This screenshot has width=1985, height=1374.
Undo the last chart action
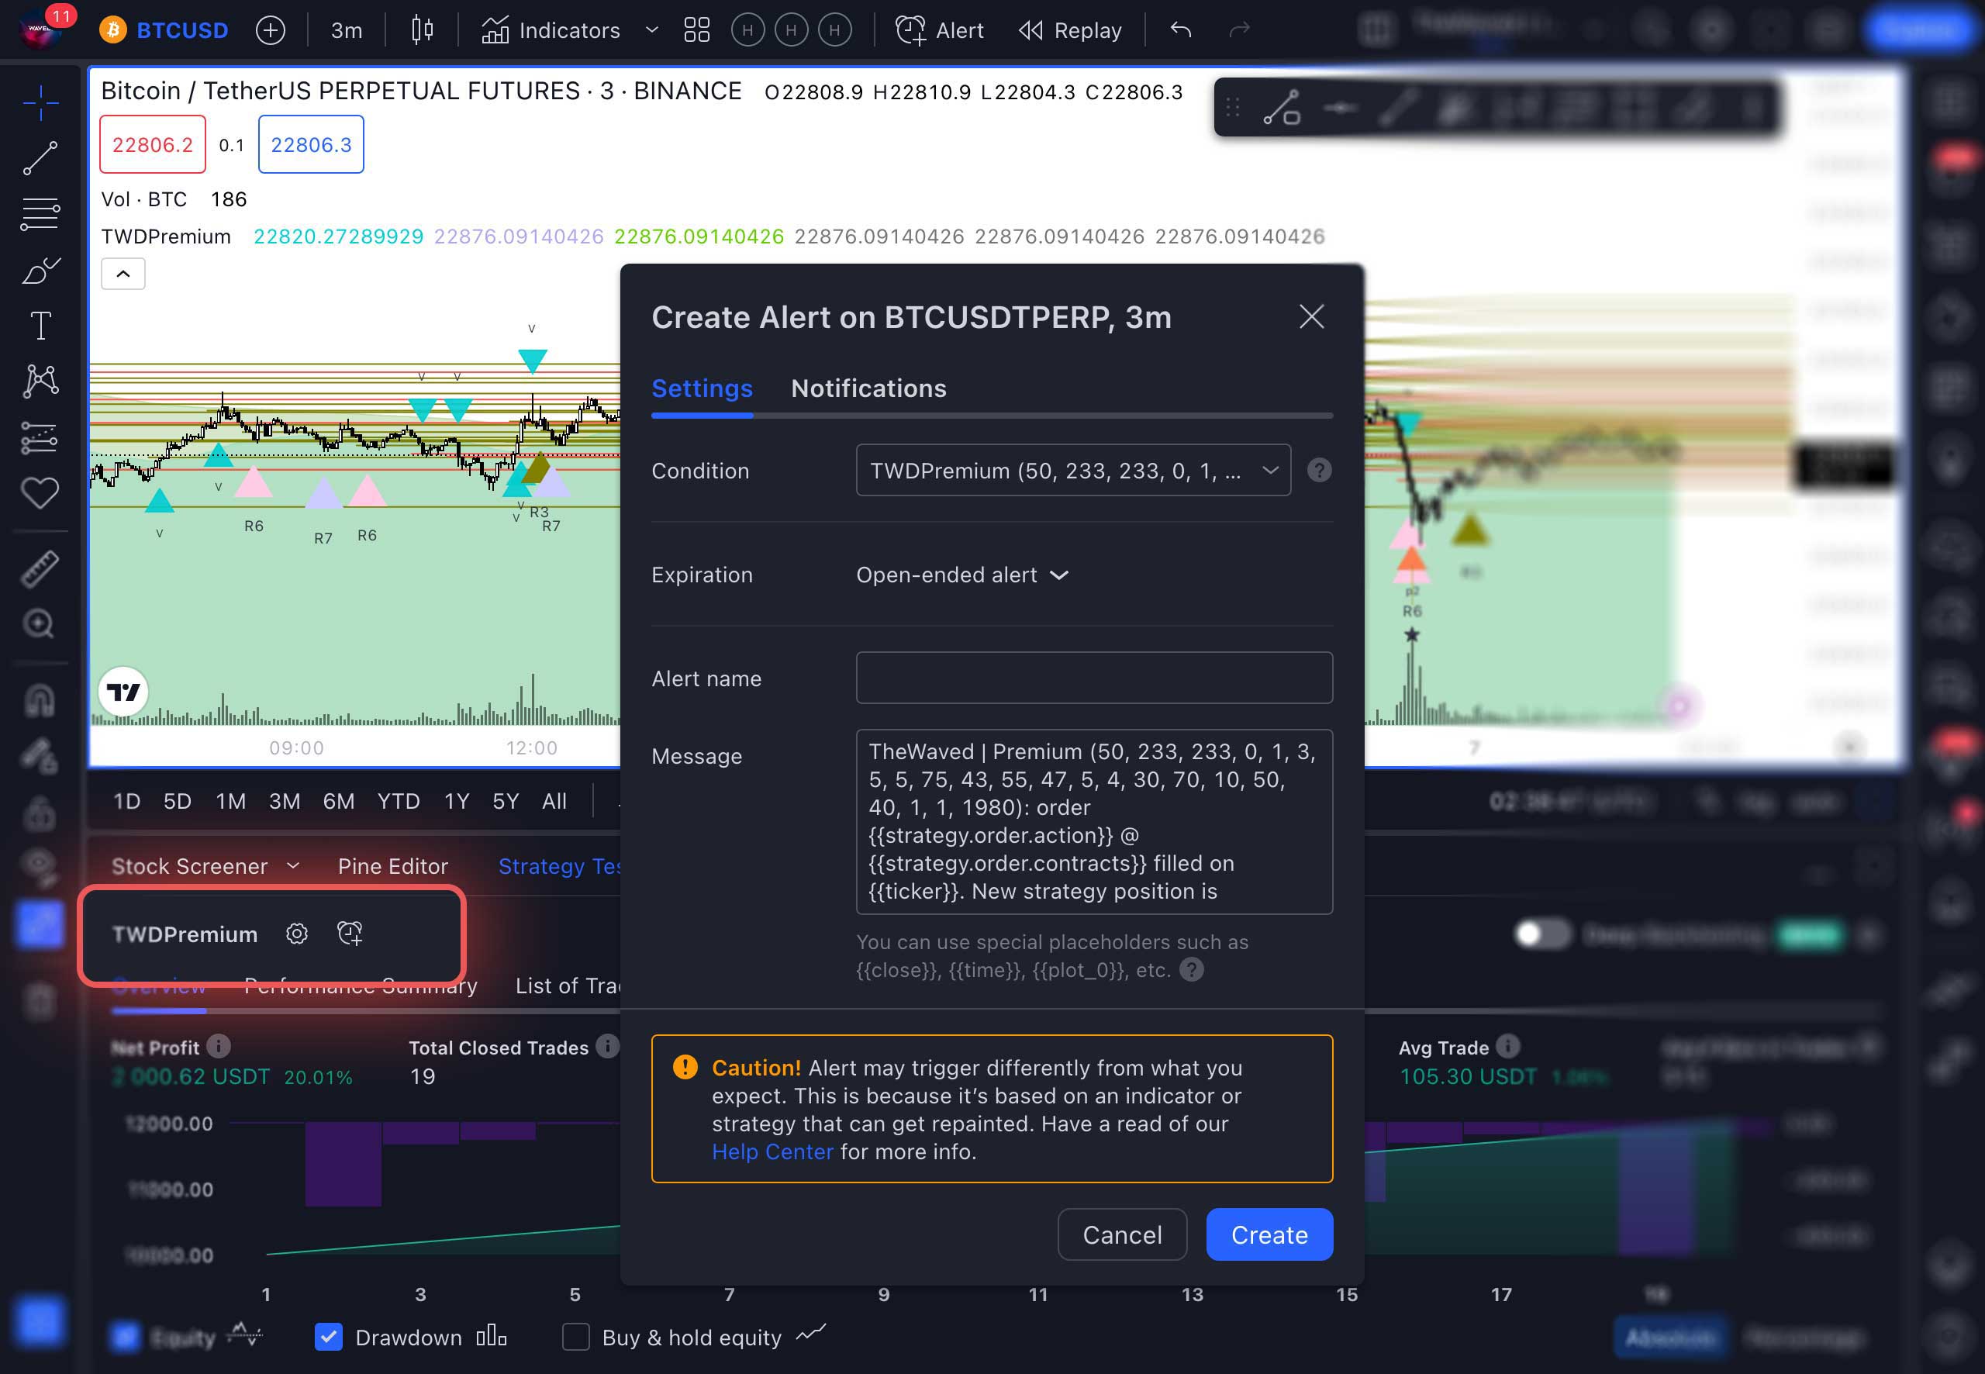1181,30
